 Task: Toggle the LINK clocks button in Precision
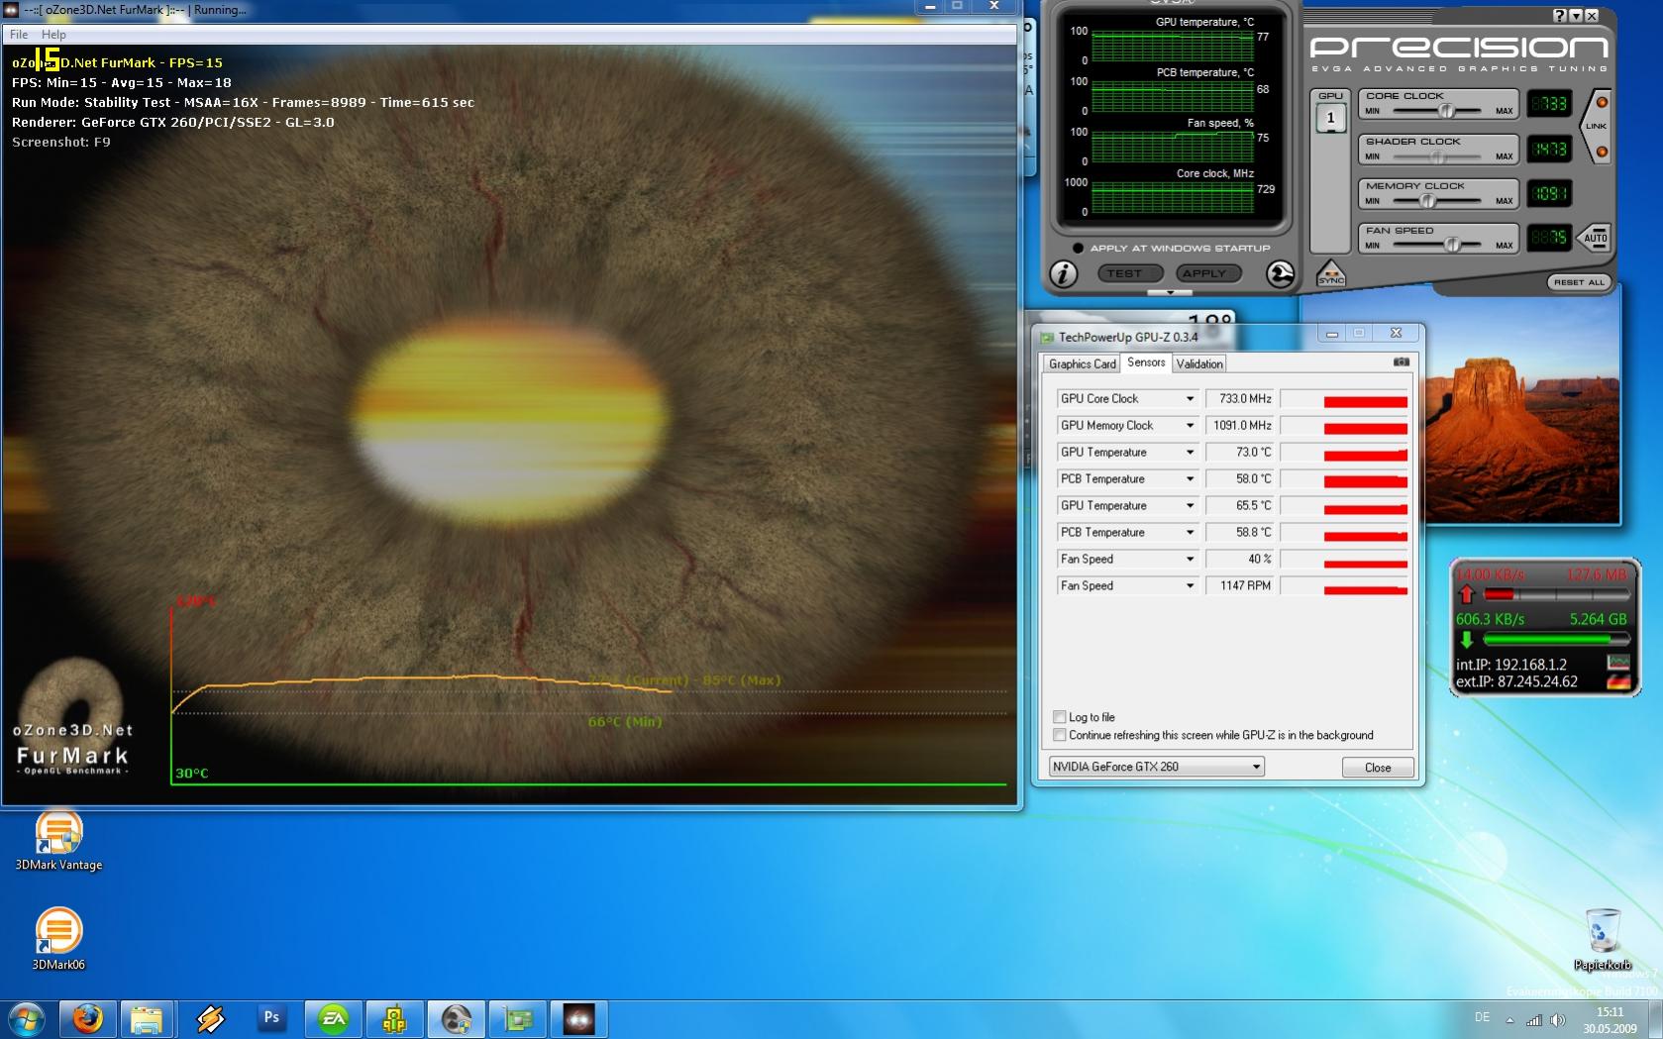click(1597, 127)
